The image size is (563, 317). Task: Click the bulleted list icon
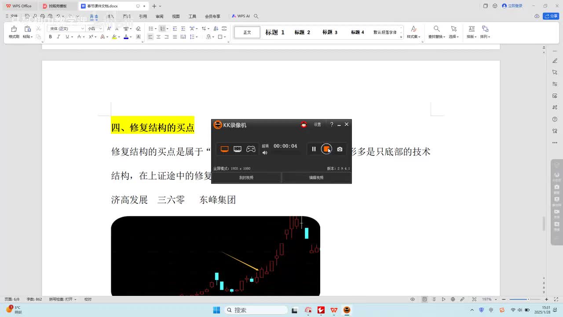pos(150,29)
